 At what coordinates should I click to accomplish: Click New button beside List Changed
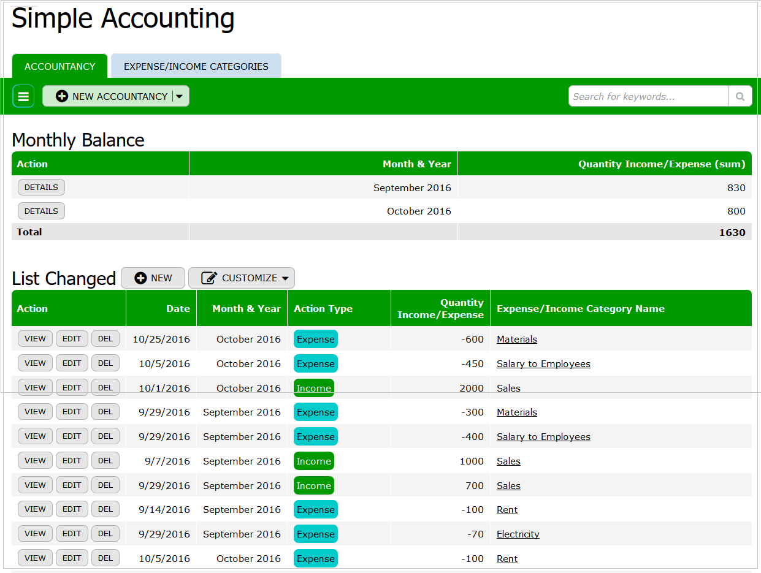click(x=153, y=278)
